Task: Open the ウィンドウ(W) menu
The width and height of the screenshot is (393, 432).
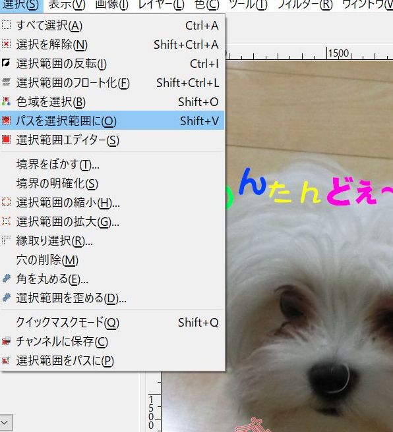Action: pyautogui.click(x=368, y=5)
